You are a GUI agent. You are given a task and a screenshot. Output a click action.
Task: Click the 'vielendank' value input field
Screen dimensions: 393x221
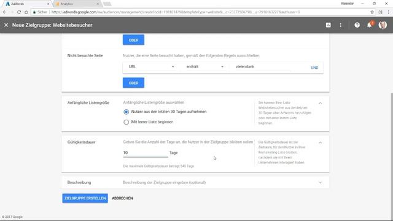tap(262, 67)
